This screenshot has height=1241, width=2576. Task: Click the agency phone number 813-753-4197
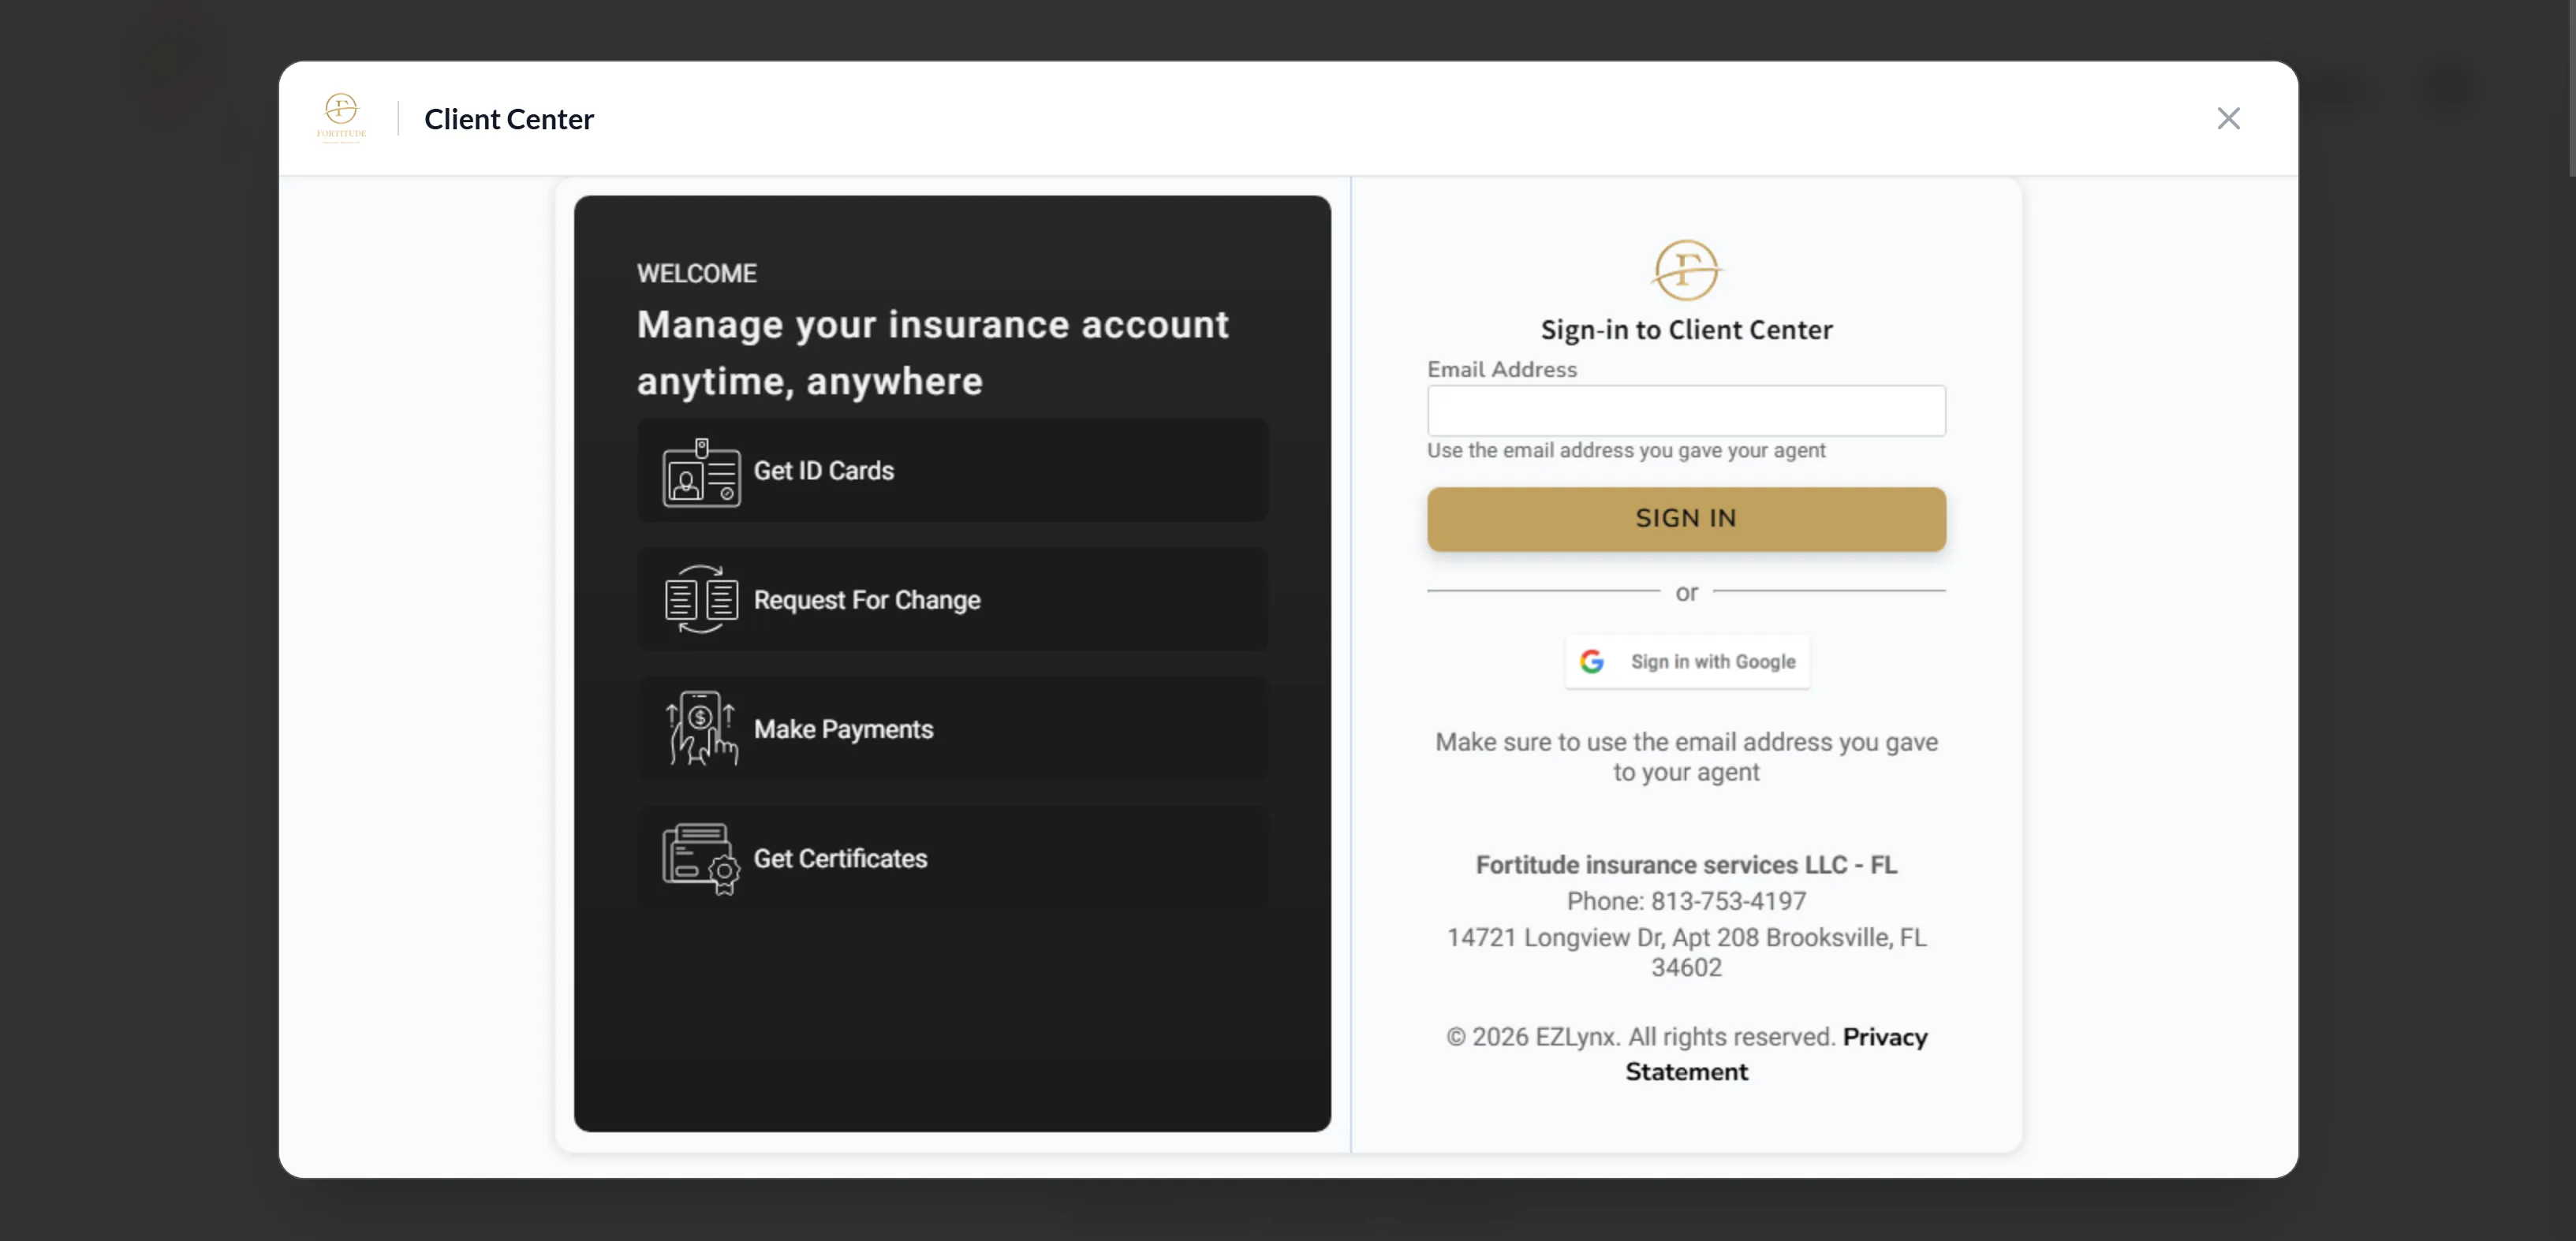pos(1728,901)
